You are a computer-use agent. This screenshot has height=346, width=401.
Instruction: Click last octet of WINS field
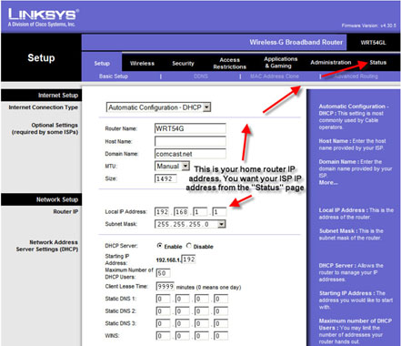[221, 336]
